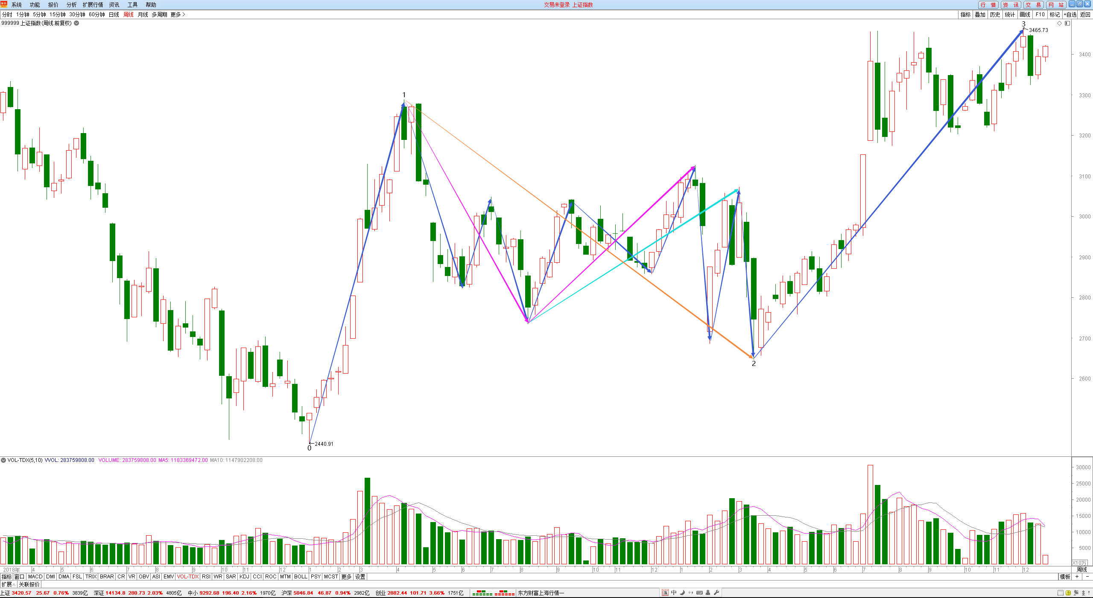Select the 月线 monthly period
This screenshot has width=1093, height=598.
coord(143,15)
